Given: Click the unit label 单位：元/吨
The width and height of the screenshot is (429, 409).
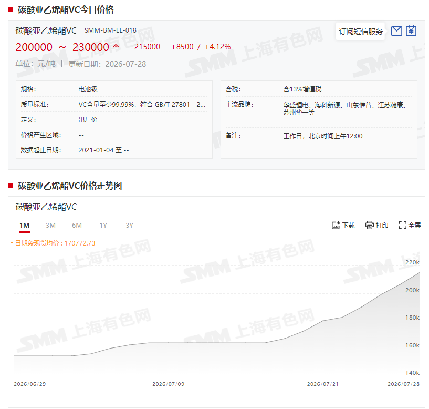Looking at the screenshot, I should [x=36, y=64].
